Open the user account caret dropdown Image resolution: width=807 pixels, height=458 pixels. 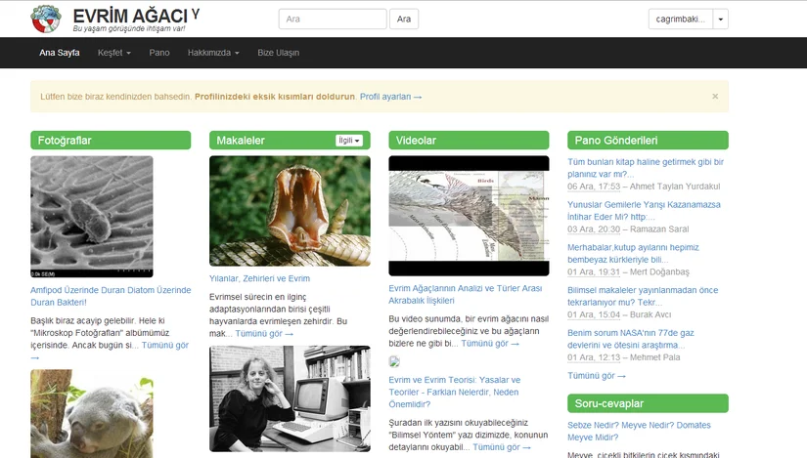(x=721, y=20)
